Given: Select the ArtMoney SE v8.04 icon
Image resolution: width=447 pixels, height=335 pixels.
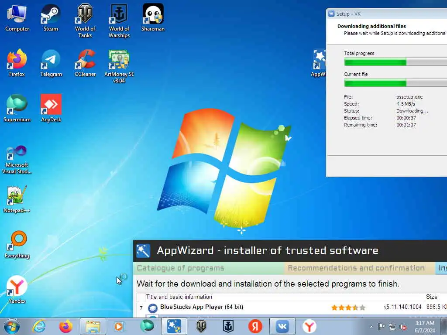Looking at the screenshot, I should 119,66.
